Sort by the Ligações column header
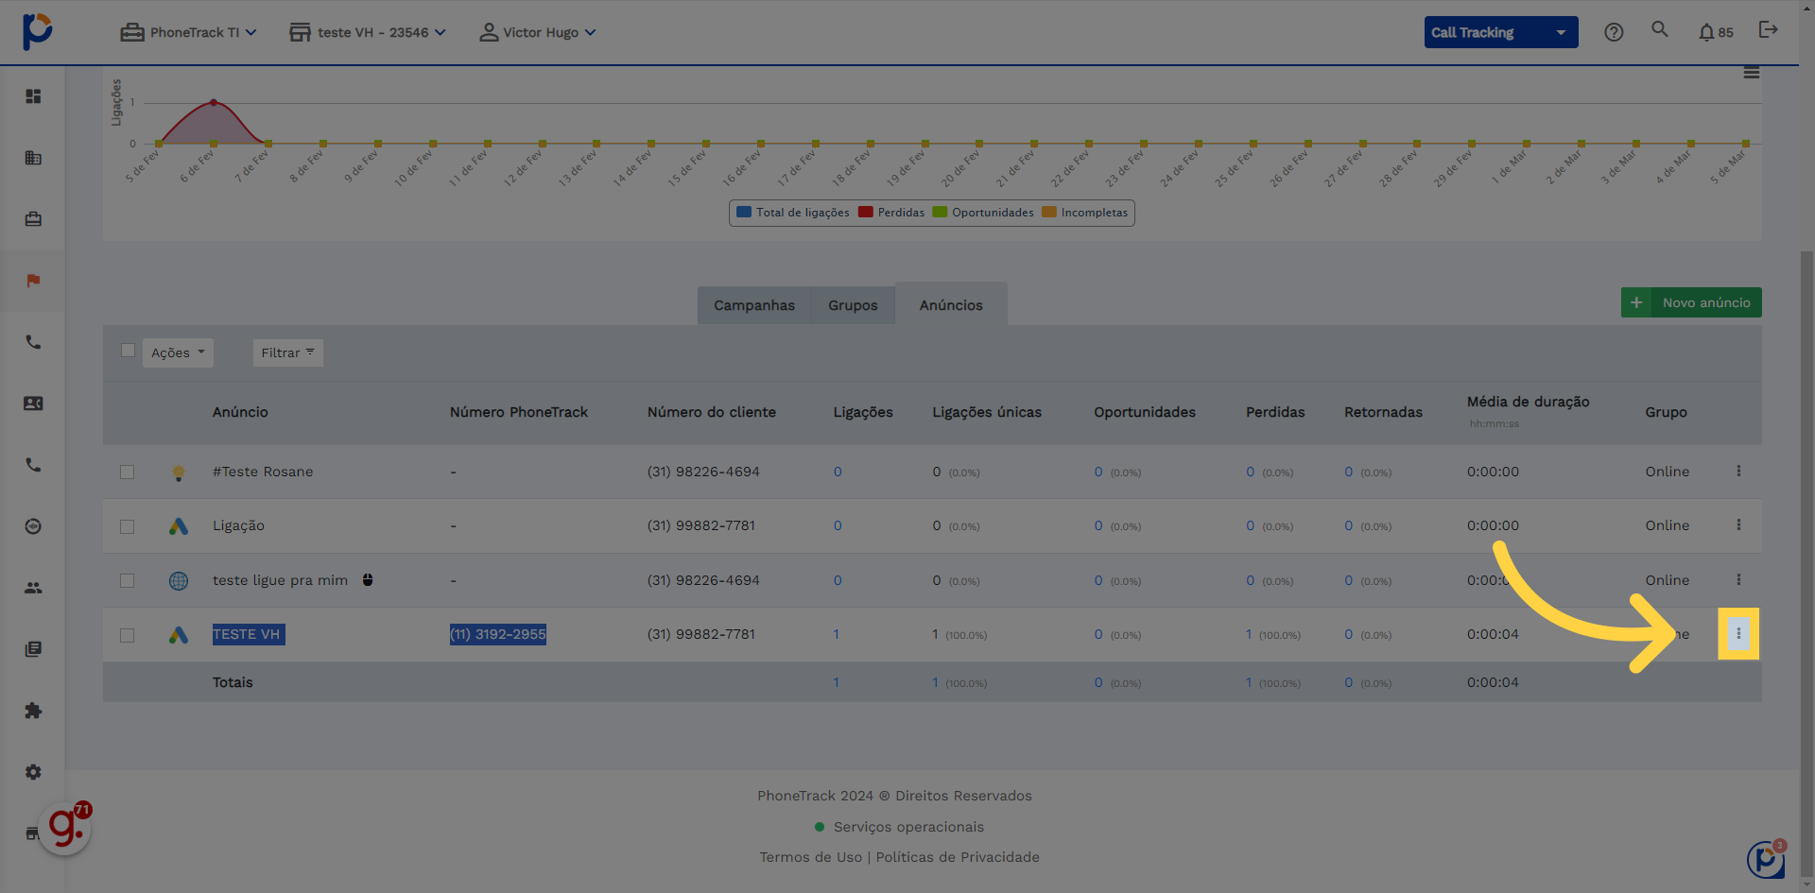 pyautogui.click(x=863, y=412)
